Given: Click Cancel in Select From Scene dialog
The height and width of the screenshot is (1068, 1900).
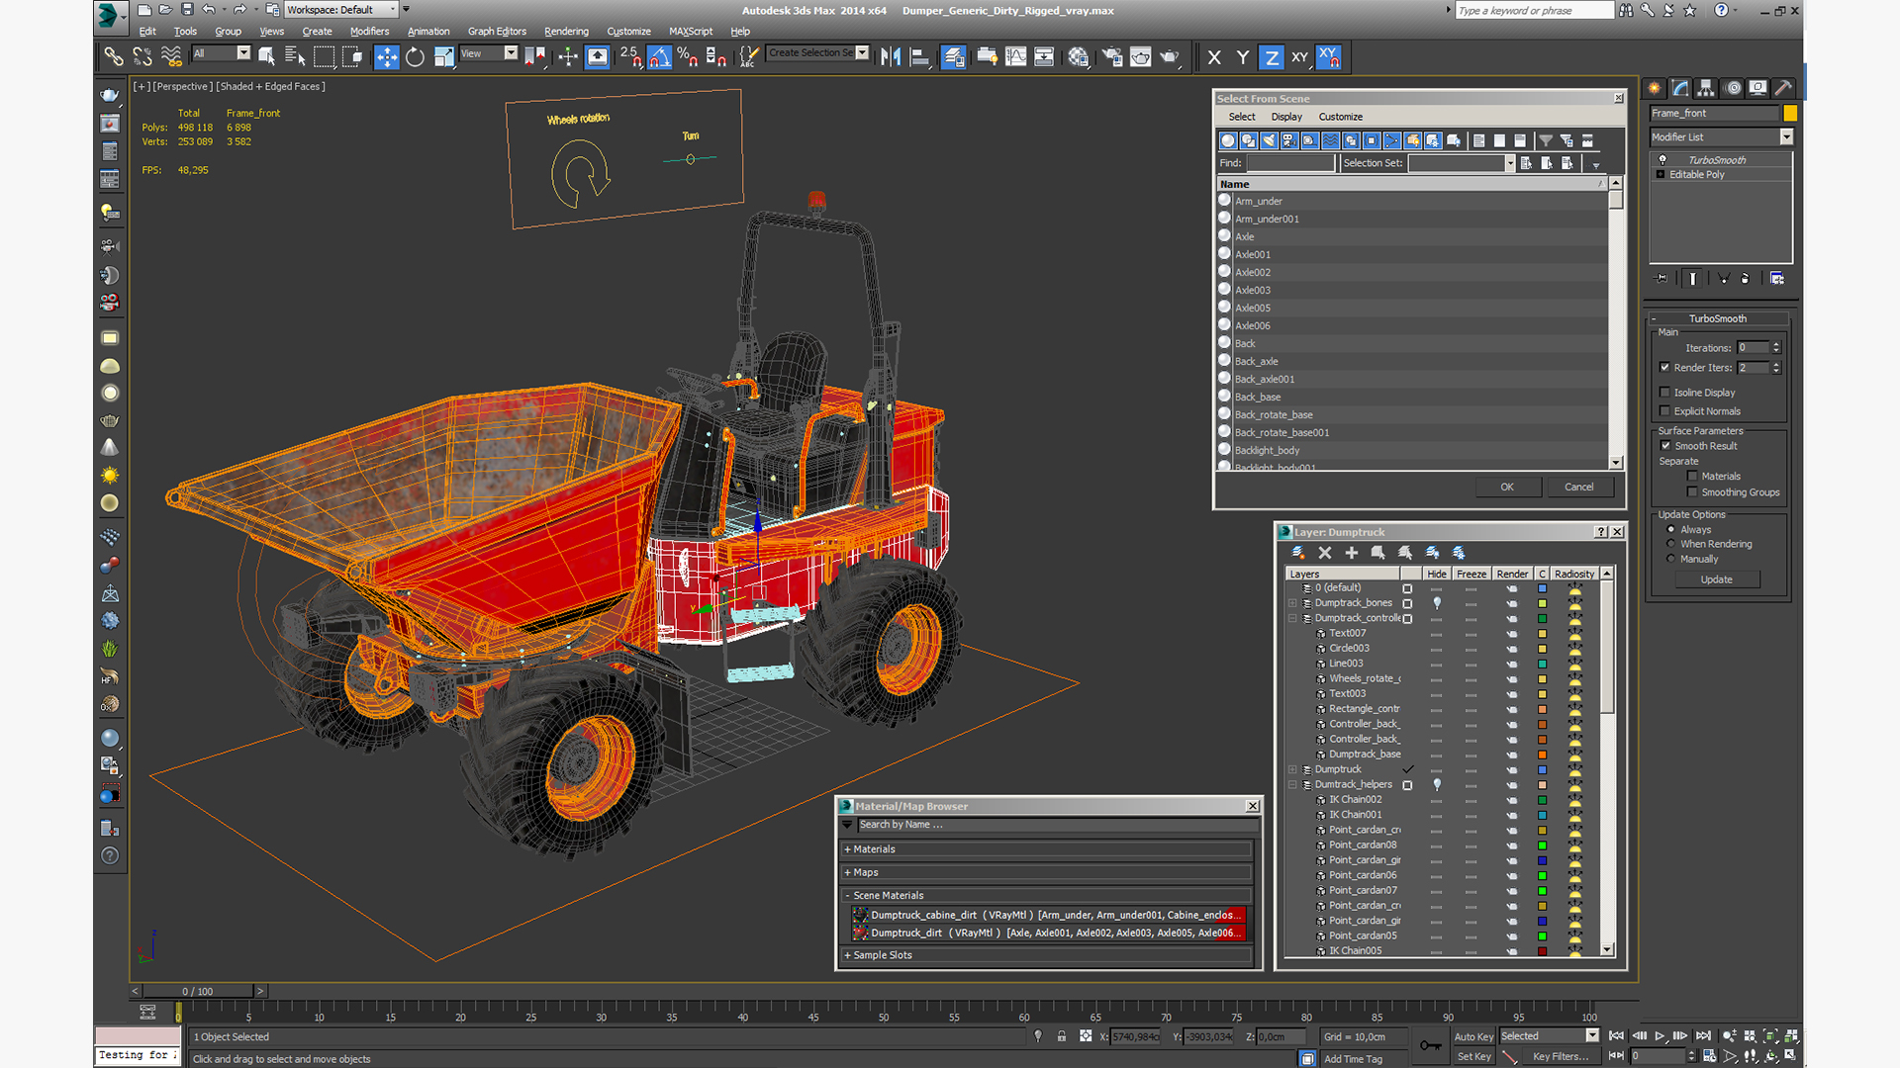Looking at the screenshot, I should [1579, 488].
